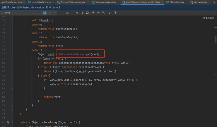Collapse the switch block at line 70

(12, 20)
